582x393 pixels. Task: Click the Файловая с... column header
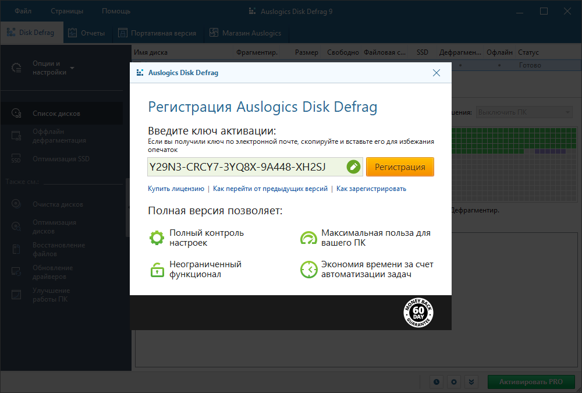[385, 52]
